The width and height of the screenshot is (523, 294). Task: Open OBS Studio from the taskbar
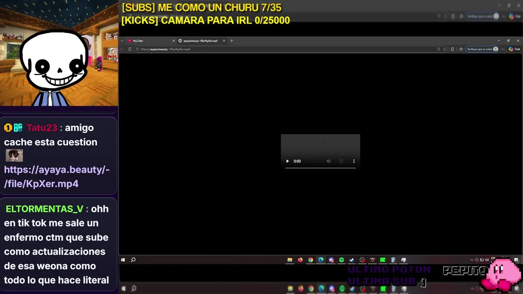point(362,260)
